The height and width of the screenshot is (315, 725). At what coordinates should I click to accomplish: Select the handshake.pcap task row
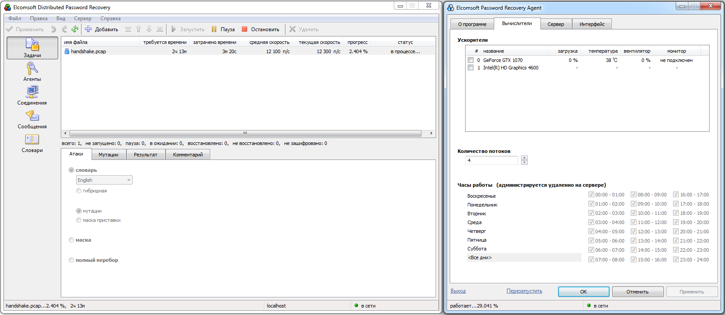[x=248, y=51]
